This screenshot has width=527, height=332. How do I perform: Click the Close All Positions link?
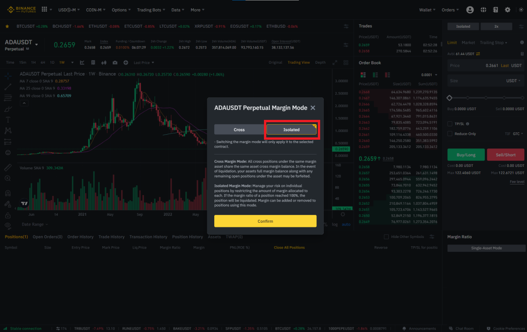(x=289, y=248)
